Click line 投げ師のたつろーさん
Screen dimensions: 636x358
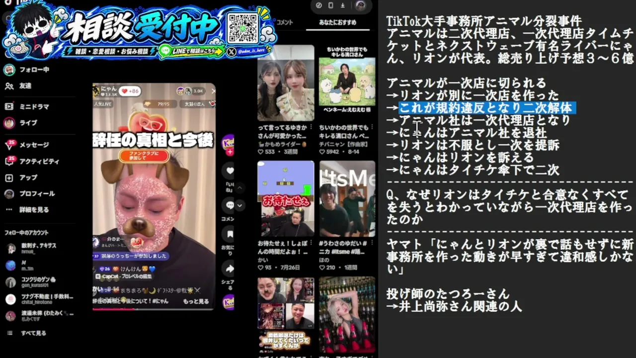coord(448,294)
